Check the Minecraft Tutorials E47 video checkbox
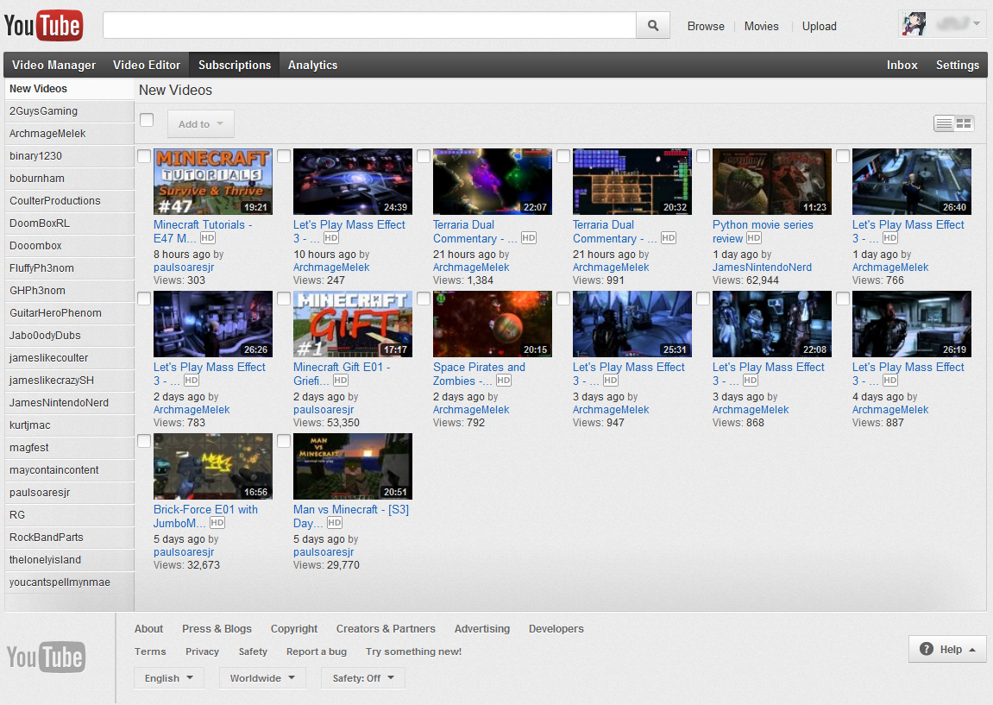This screenshot has width=993, height=705. [x=144, y=156]
